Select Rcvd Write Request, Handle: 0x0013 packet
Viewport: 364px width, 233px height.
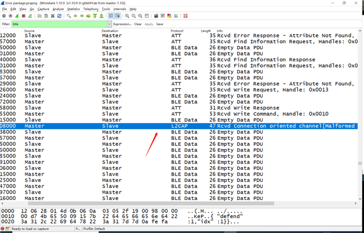(179, 90)
